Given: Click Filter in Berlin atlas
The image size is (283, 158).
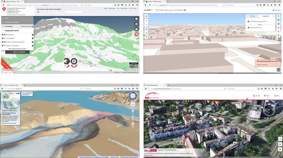Looking at the screenshot, I should [267, 96].
